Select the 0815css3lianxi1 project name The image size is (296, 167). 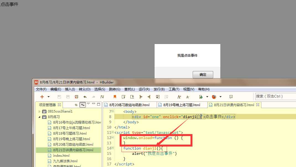coord(60,111)
